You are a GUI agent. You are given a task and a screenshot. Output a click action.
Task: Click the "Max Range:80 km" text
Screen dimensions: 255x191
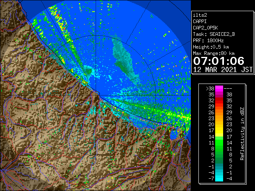[214, 53]
